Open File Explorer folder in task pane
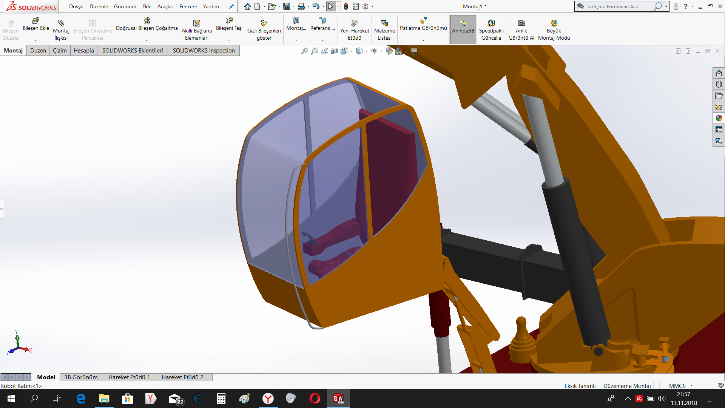Screen dimensions: 725x408 [719, 96]
